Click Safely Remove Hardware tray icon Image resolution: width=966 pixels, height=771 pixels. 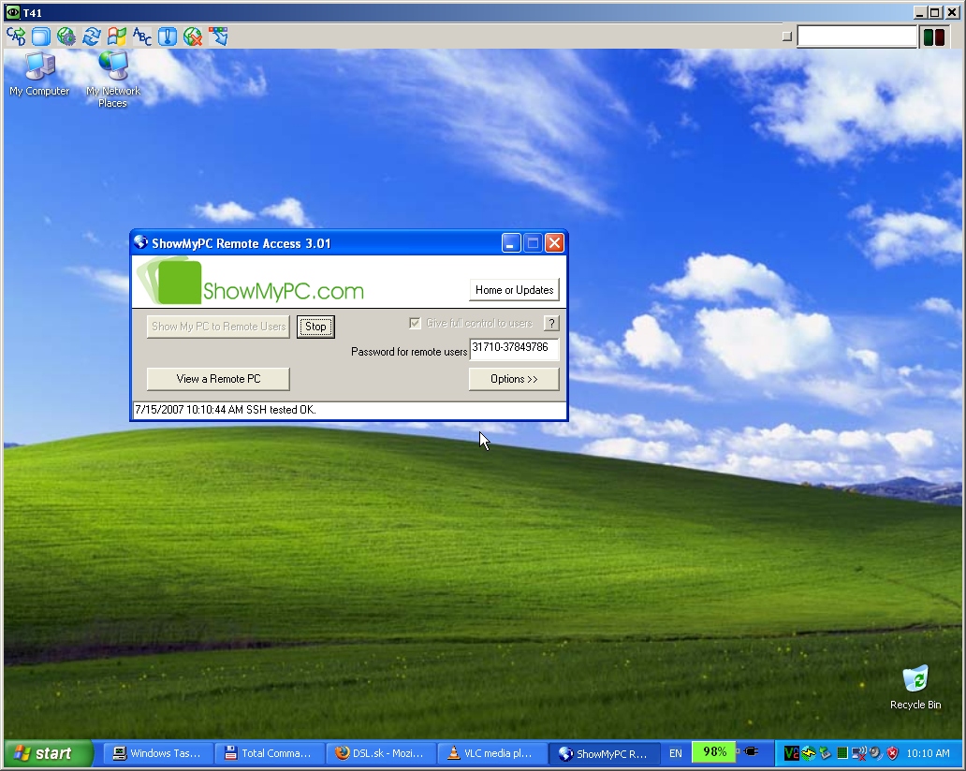(x=825, y=753)
